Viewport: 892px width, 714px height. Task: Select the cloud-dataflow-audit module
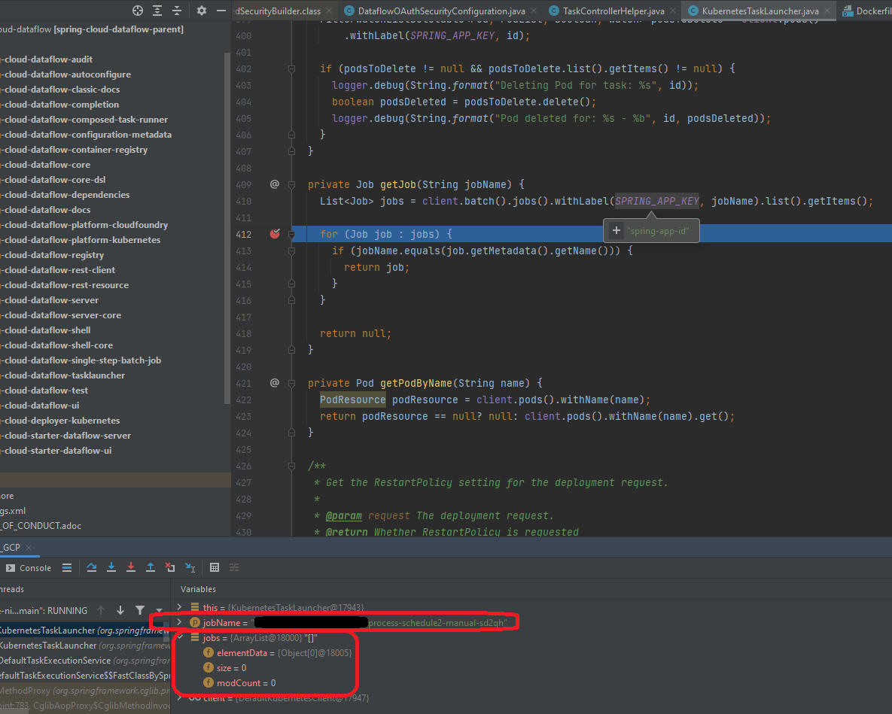tap(47, 59)
